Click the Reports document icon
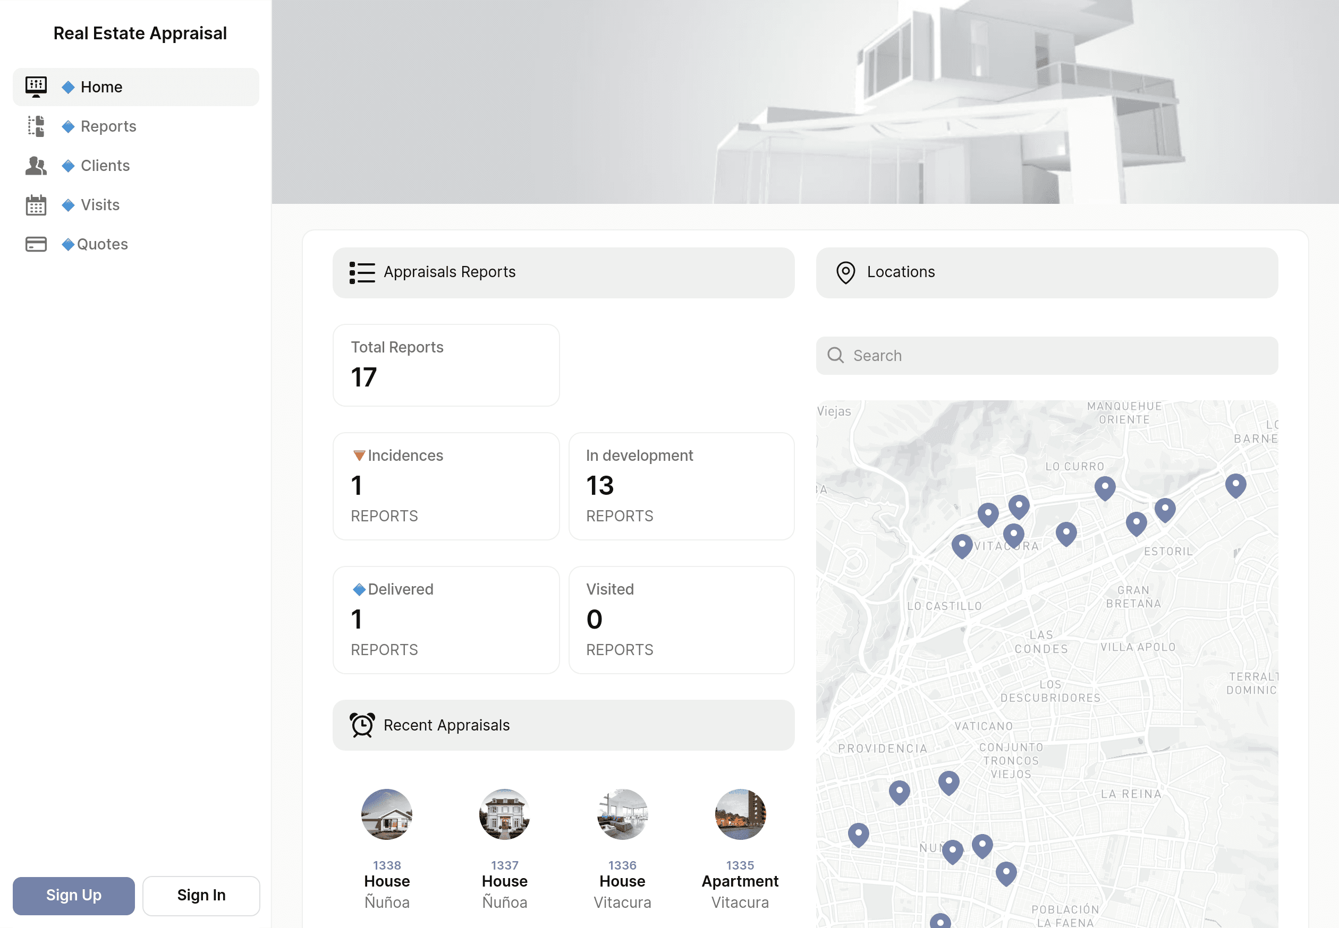The width and height of the screenshot is (1339, 928). point(36,126)
